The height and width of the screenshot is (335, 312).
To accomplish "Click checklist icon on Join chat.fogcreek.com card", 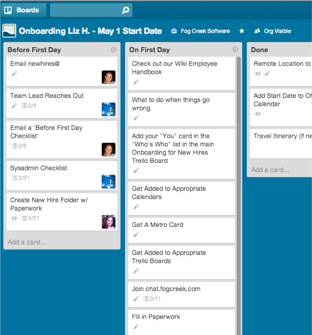I will point(146,299).
